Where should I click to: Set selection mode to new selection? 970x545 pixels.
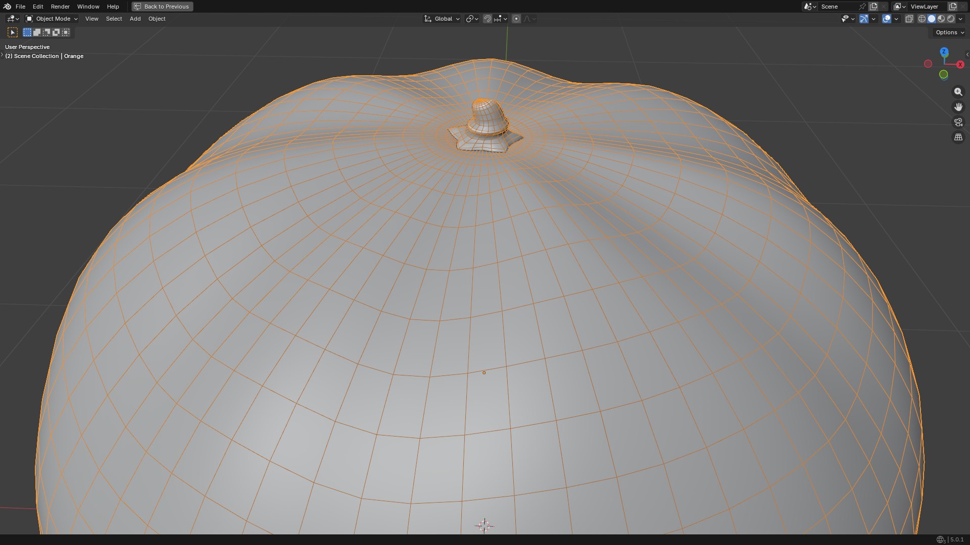point(27,32)
